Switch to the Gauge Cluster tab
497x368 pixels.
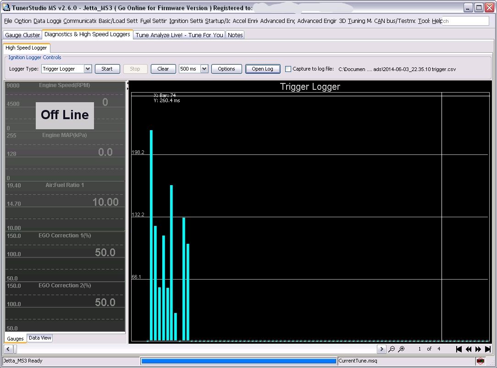click(22, 35)
